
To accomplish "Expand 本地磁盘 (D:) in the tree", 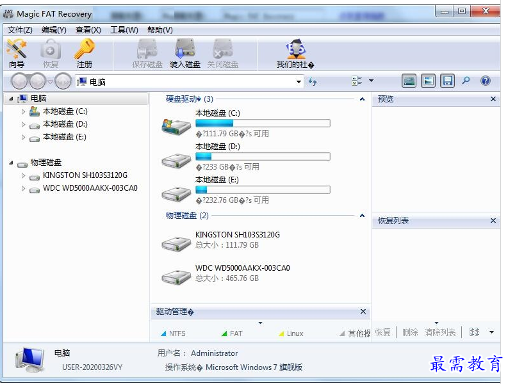I will (23, 124).
